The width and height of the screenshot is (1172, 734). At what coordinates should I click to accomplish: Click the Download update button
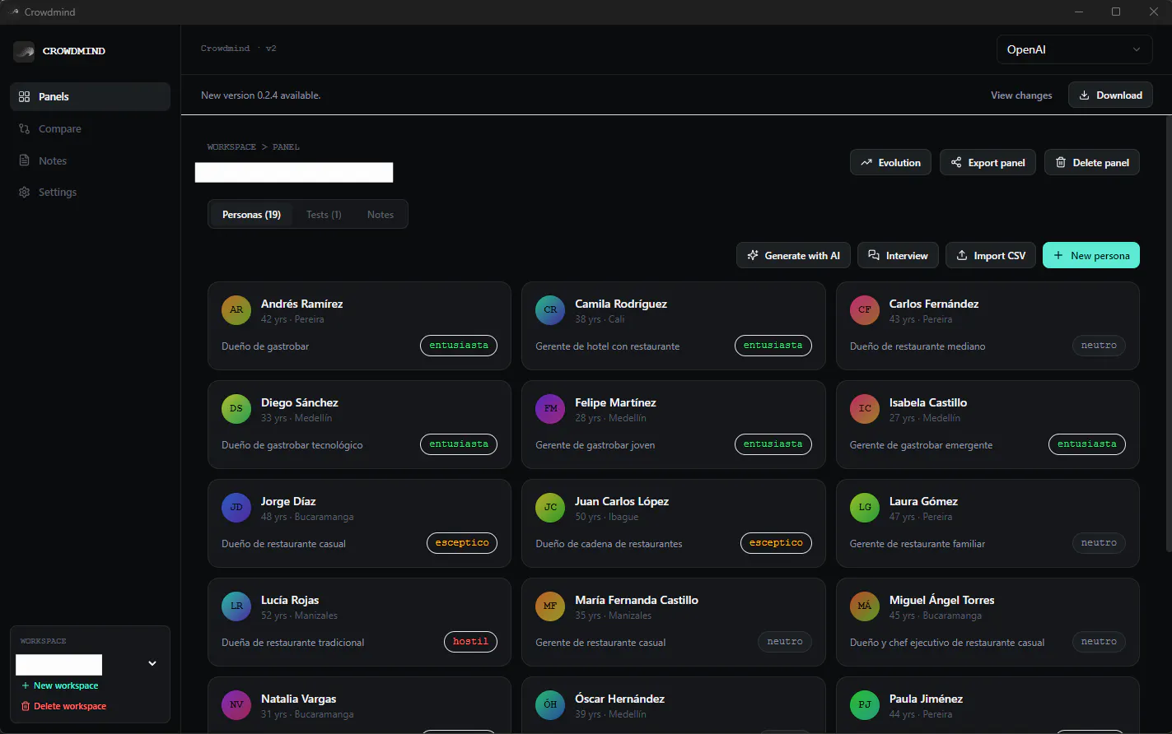(1110, 95)
